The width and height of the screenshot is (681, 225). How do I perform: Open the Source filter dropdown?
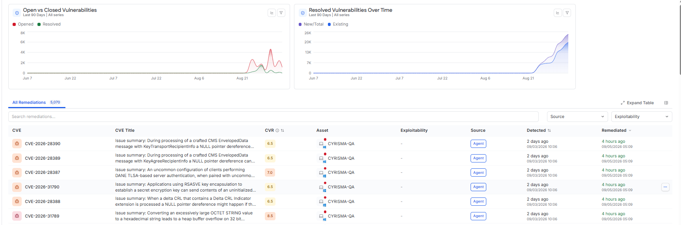577,116
